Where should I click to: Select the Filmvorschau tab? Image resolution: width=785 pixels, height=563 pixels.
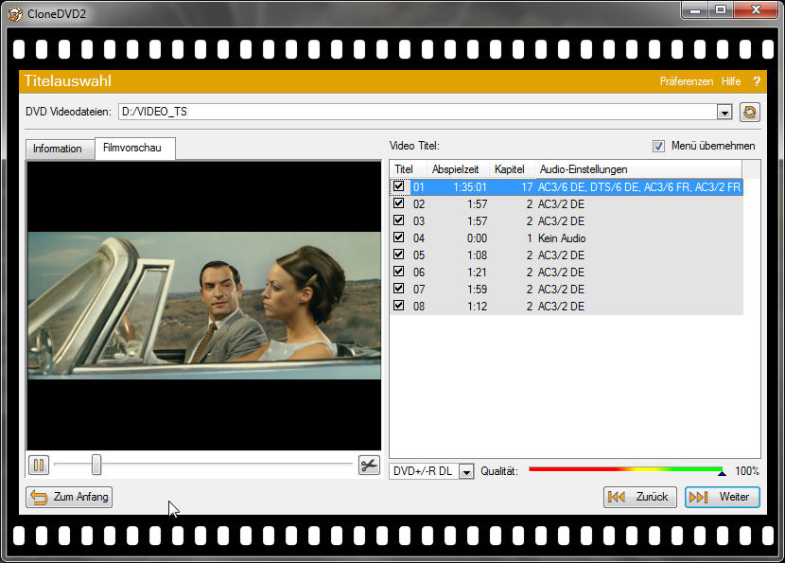[x=135, y=148]
